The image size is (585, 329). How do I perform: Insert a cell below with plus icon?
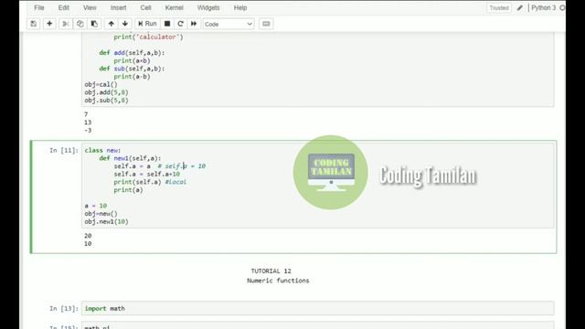tap(49, 24)
